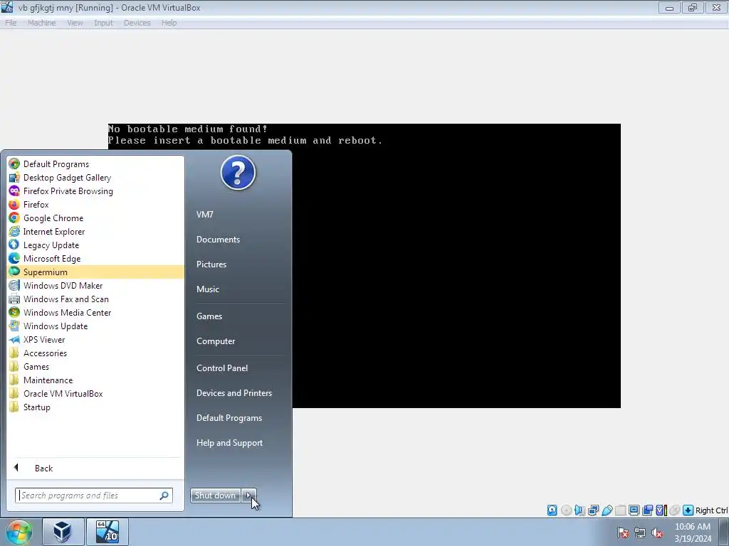Click the search magnifier icon

(x=164, y=496)
